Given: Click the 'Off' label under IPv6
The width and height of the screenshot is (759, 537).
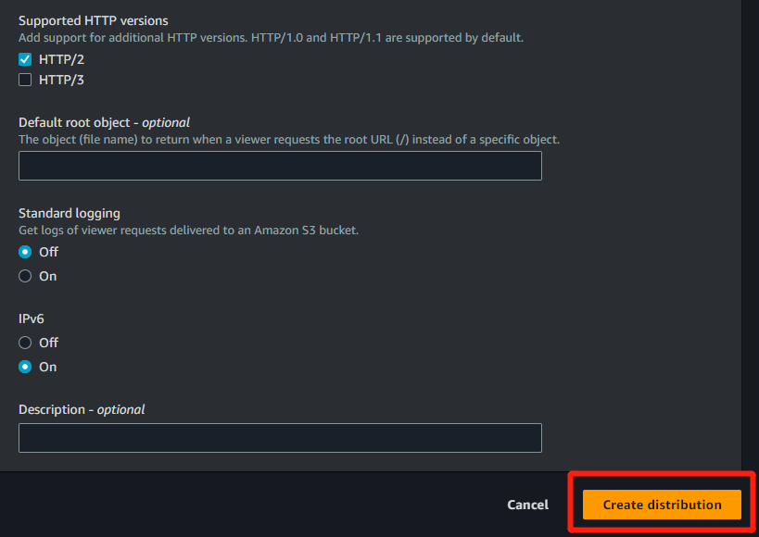Looking at the screenshot, I should tap(48, 343).
